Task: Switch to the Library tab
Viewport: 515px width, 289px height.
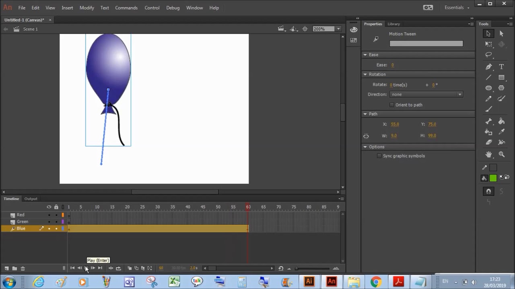Action: click(x=393, y=24)
